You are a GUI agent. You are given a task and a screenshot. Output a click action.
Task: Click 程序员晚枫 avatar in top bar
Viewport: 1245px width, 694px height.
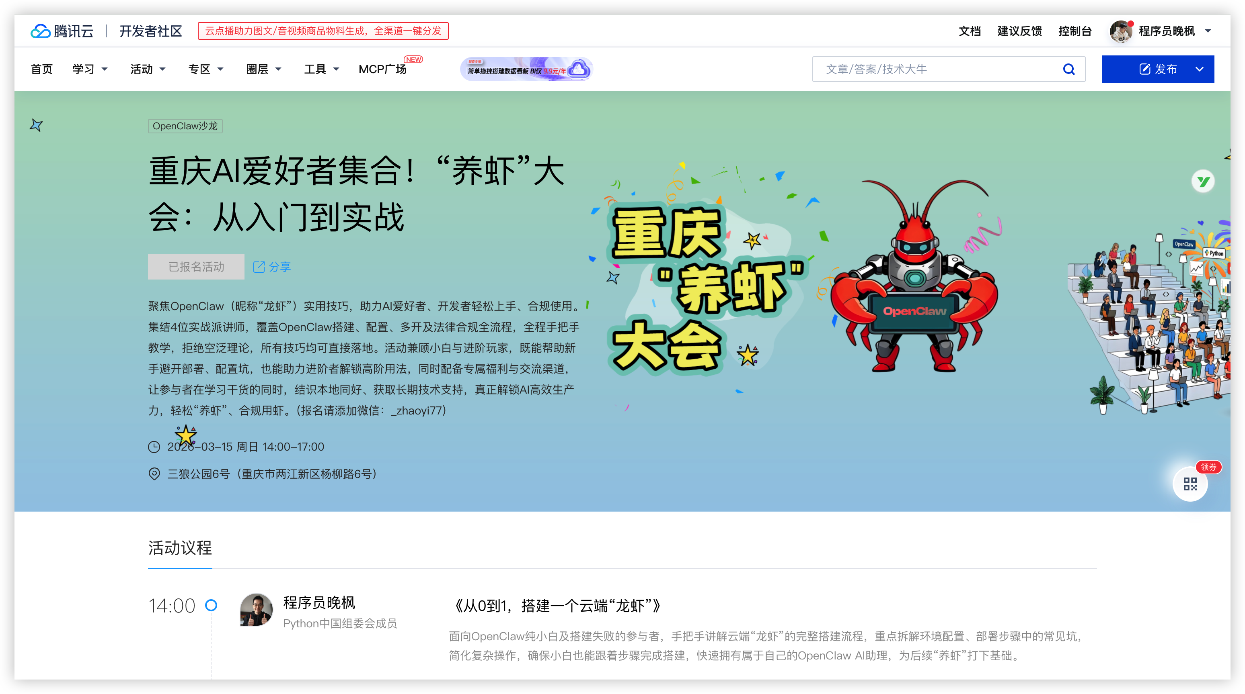(x=1120, y=31)
